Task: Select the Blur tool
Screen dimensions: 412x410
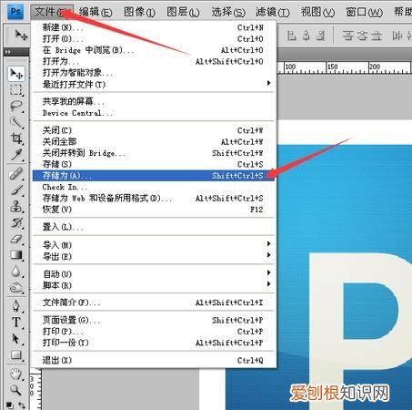Action: click(x=16, y=272)
